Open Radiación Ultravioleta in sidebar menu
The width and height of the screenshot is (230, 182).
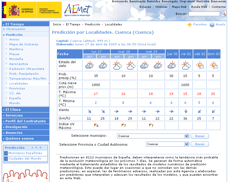click(27, 69)
